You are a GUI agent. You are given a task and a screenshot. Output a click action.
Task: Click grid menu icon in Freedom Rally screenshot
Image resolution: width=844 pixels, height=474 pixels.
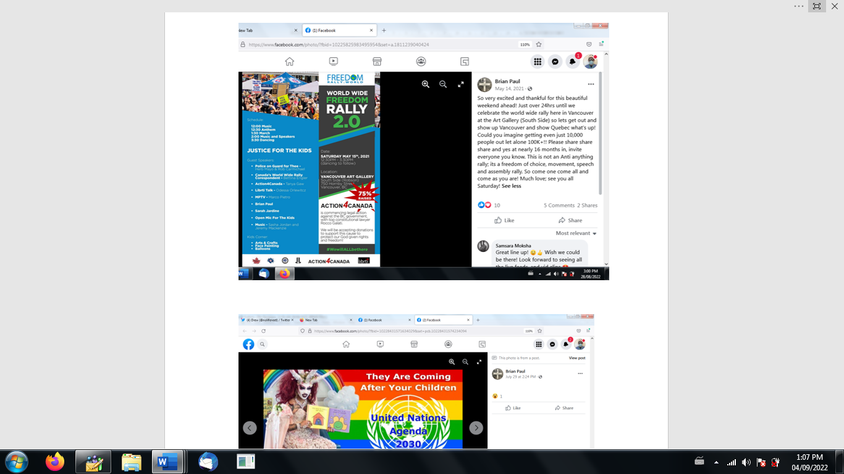click(x=538, y=62)
